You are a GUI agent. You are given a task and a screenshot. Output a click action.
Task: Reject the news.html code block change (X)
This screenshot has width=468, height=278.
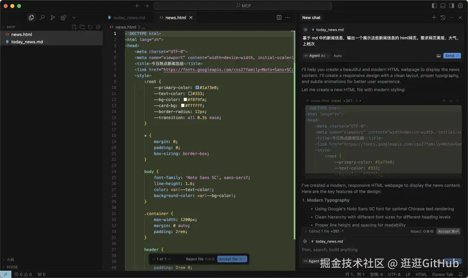coord(444,101)
